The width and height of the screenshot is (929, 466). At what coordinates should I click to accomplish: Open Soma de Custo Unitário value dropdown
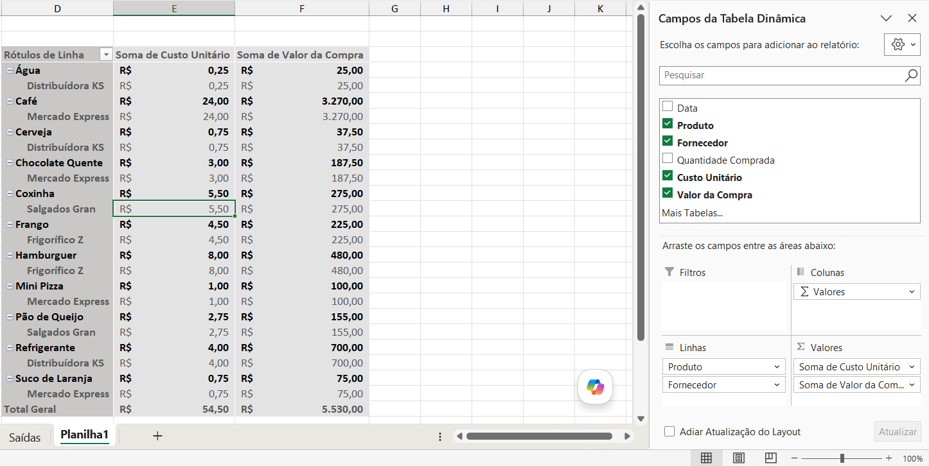[912, 367]
